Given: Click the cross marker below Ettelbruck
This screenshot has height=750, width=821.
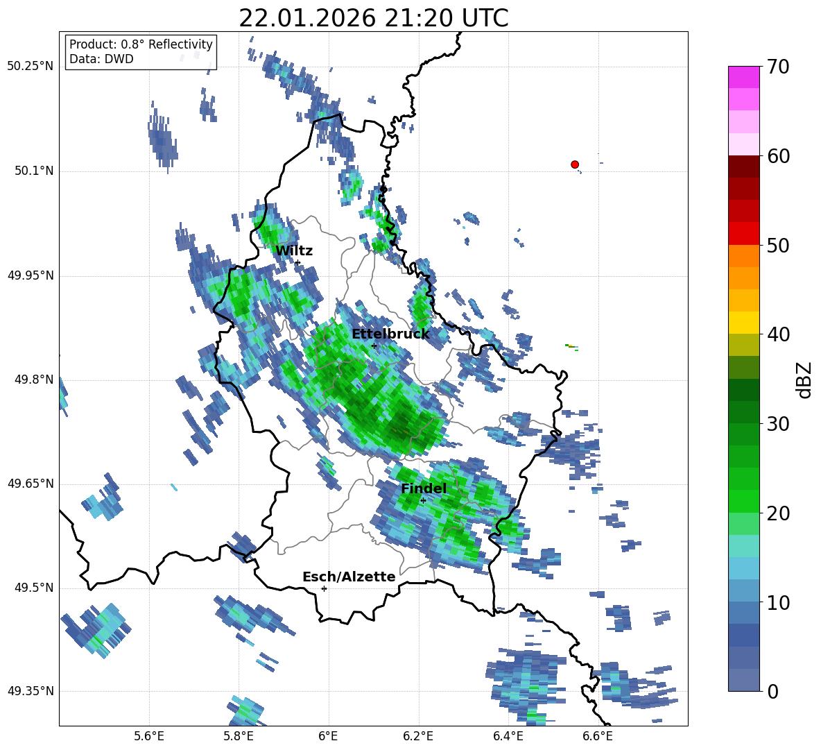Looking at the screenshot, I should point(374,346).
